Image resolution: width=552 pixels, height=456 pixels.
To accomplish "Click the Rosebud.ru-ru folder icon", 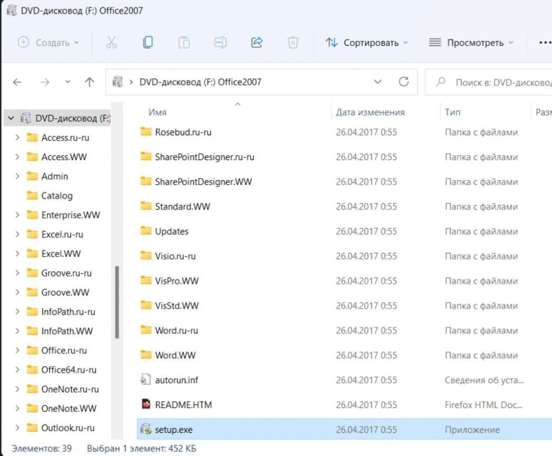I will [x=146, y=132].
